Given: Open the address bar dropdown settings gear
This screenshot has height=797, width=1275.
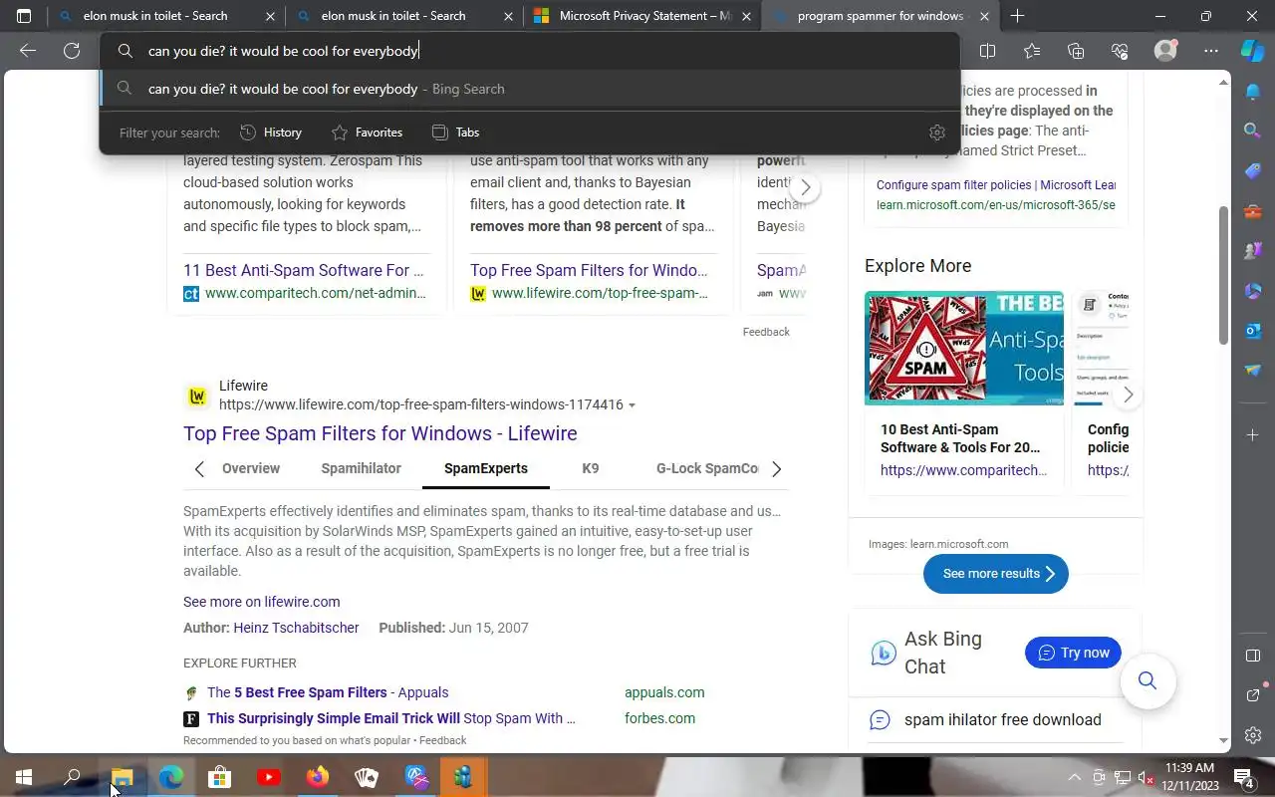Looking at the screenshot, I should [936, 133].
